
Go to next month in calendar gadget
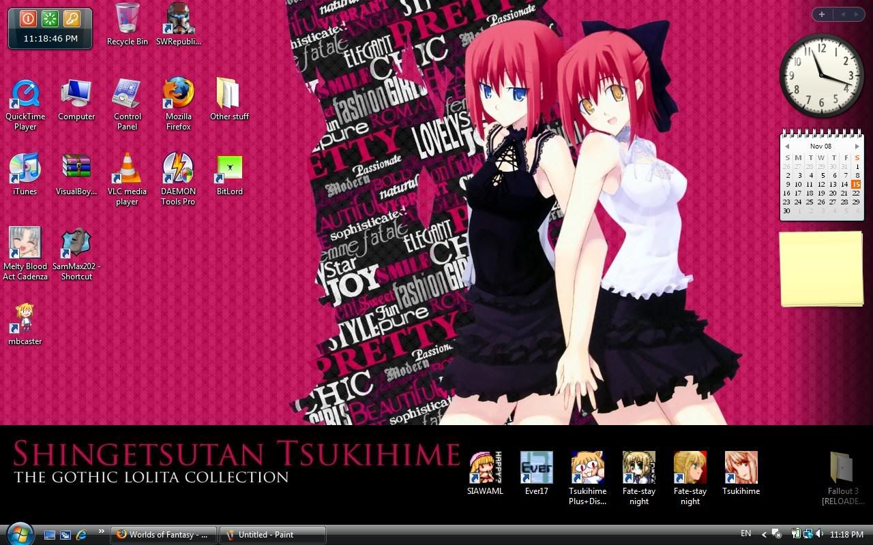(857, 146)
